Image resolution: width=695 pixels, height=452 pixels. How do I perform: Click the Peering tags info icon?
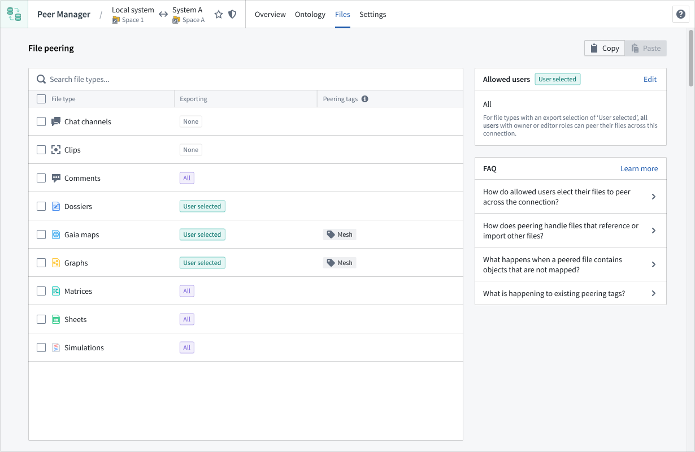point(365,99)
